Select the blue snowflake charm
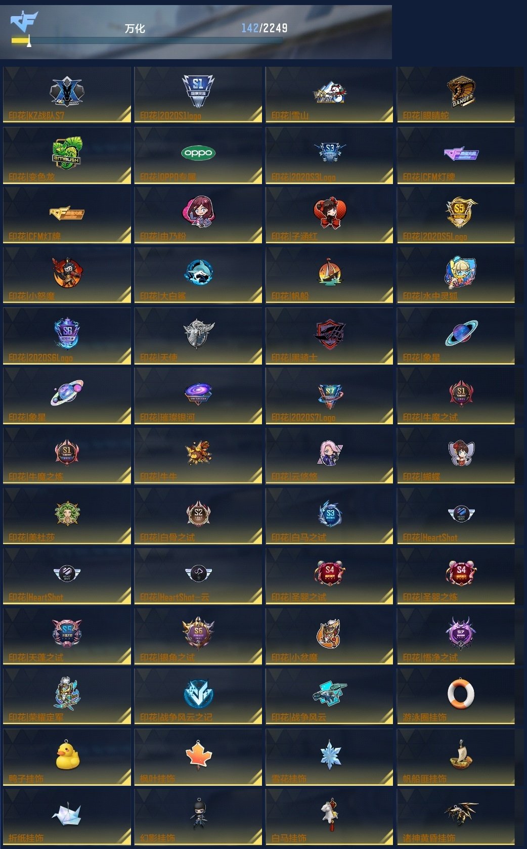Viewport: 527px width, 849px height. coord(330,755)
